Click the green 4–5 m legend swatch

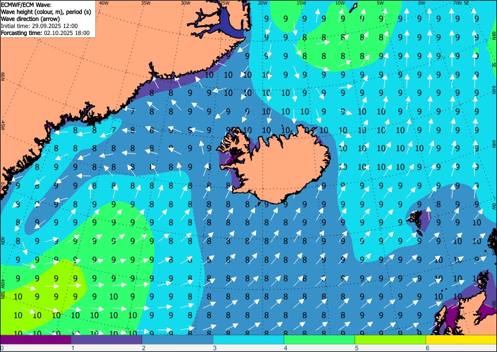tap(319, 340)
